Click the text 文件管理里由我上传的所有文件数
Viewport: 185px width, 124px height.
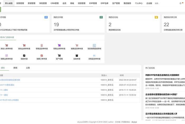[66, 30]
